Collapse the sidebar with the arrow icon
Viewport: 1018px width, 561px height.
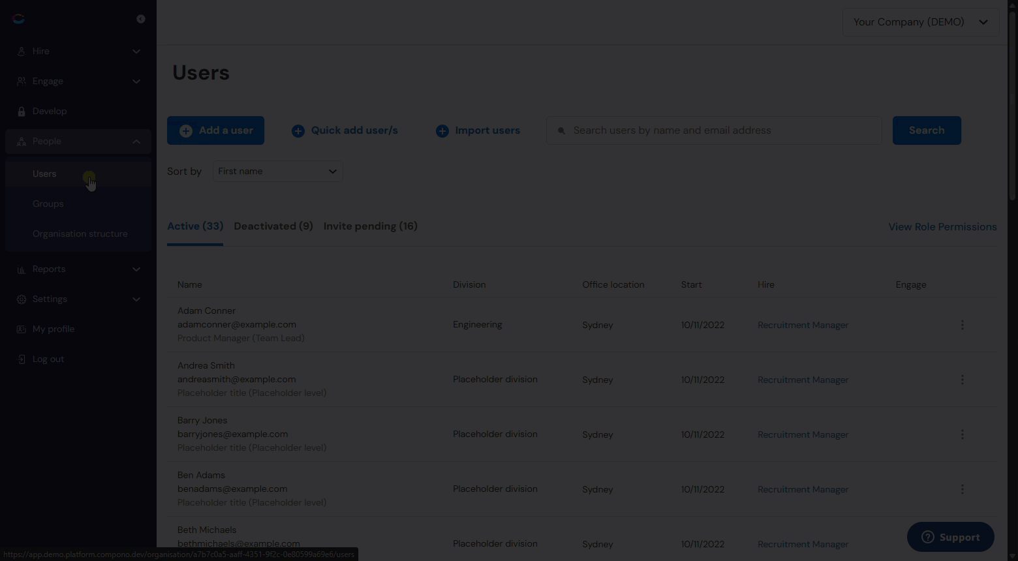coord(140,19)
